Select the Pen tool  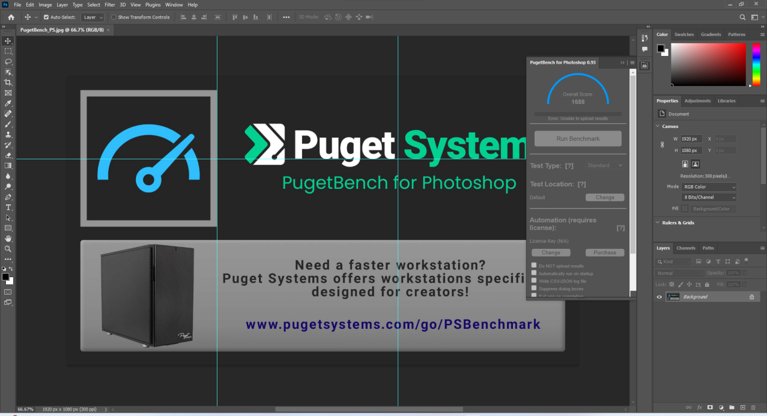tap(8, 197)
